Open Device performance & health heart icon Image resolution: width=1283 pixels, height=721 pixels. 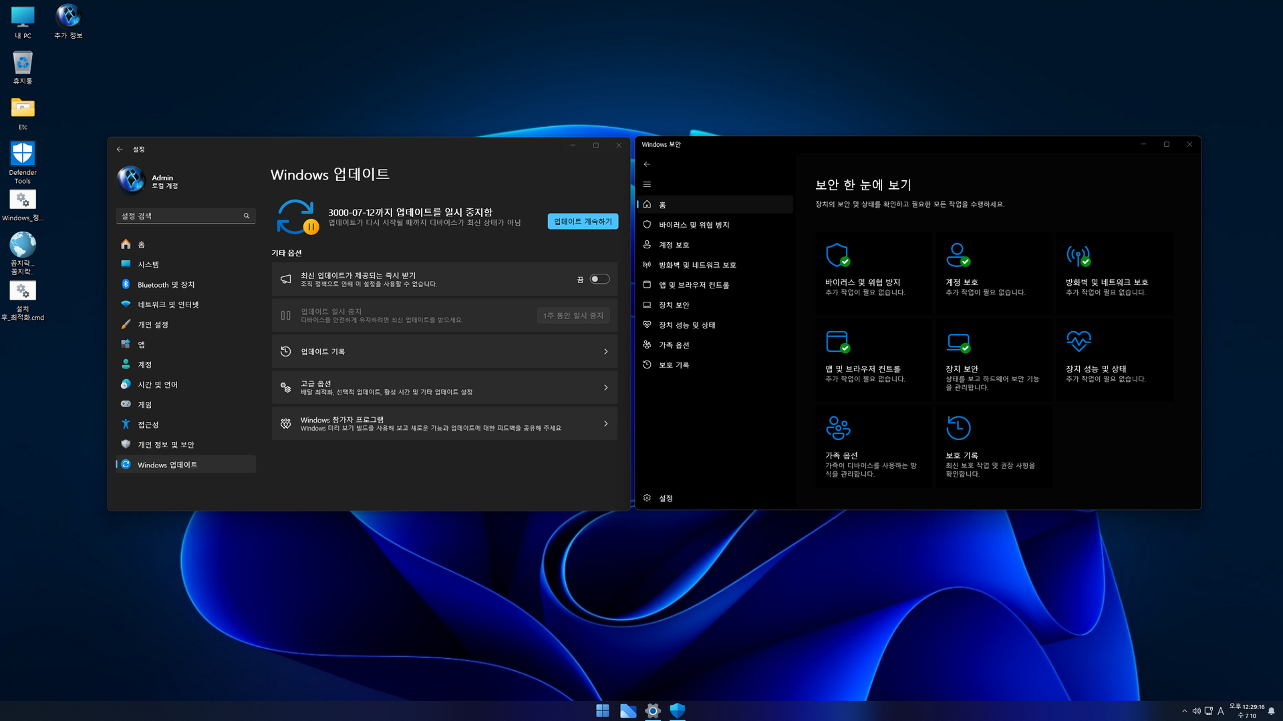coord(1079,341)
